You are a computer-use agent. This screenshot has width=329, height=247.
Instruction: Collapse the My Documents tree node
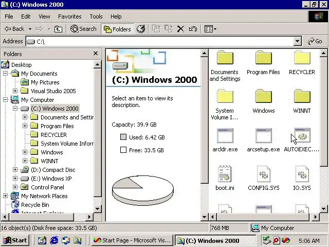coord(5,73)
